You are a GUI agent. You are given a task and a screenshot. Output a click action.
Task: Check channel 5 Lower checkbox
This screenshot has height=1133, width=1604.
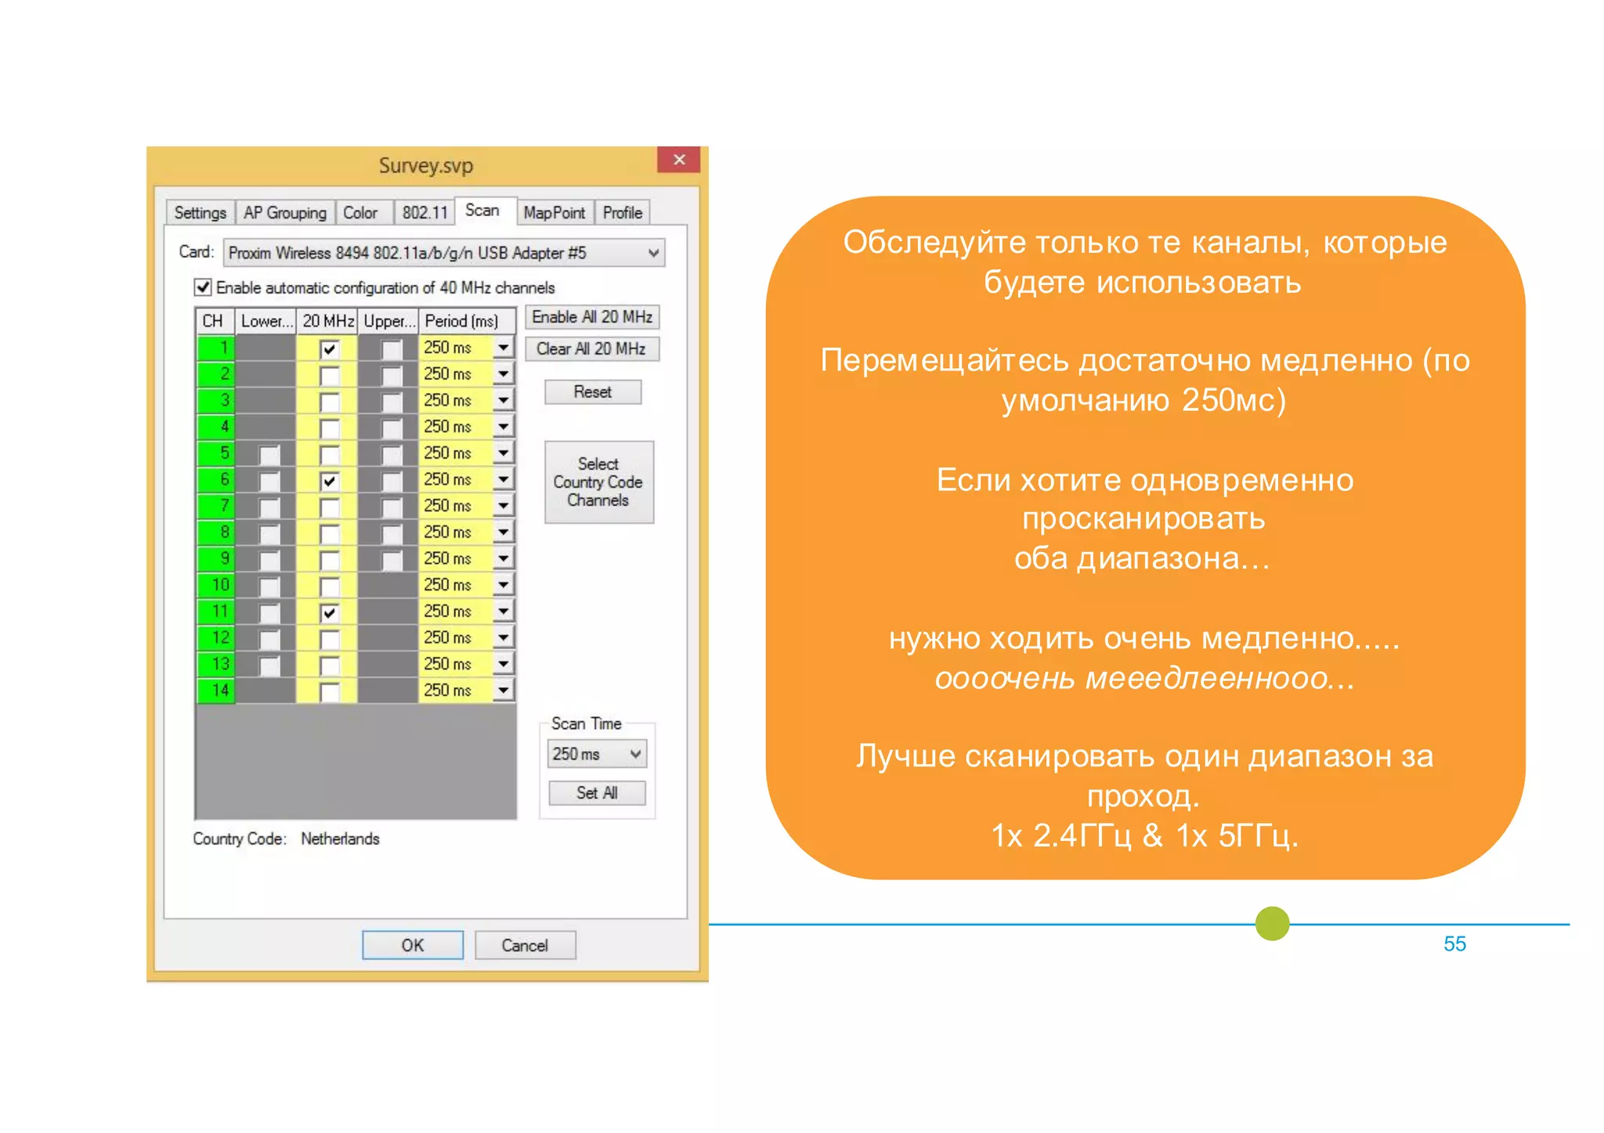click(269, 454)
